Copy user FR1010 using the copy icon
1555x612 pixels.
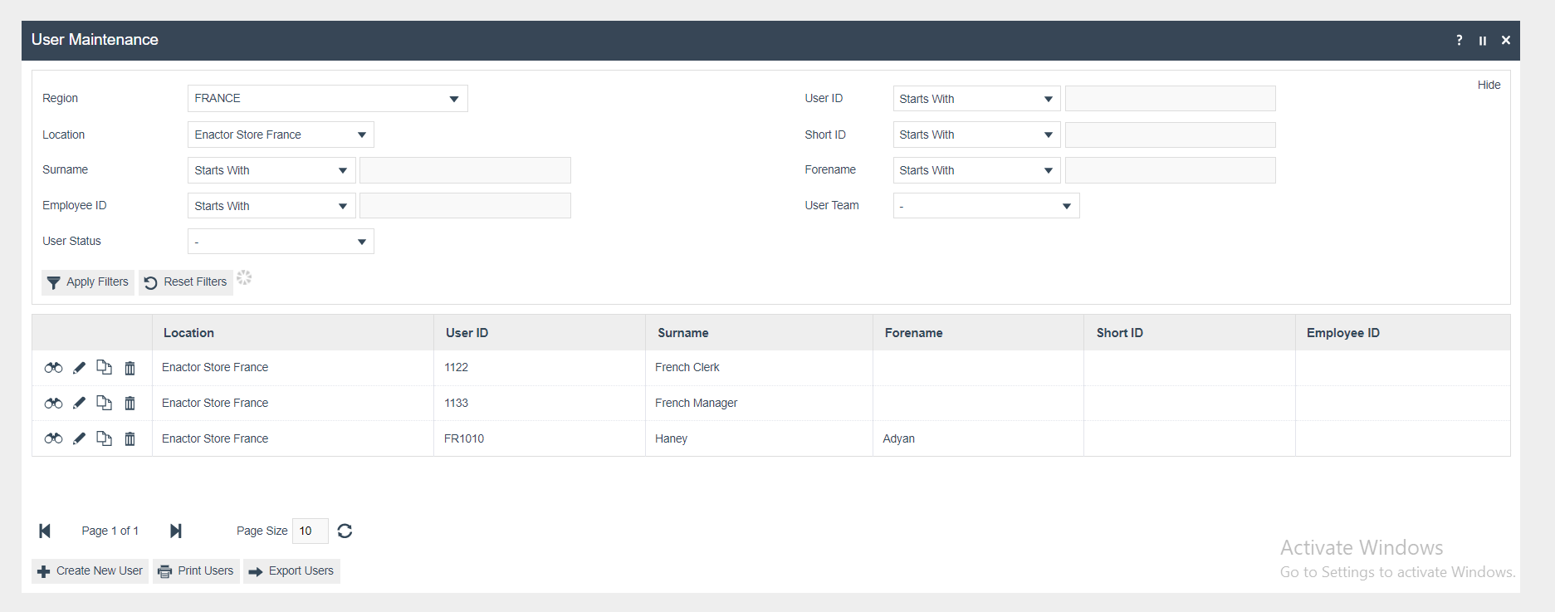[x=104, y=438]
